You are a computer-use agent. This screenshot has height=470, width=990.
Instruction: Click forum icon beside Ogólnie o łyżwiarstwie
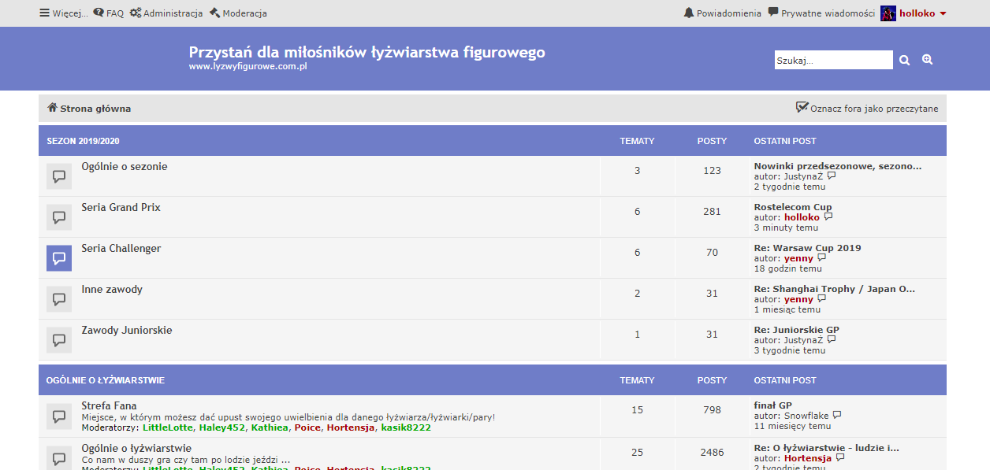(59, 457)
